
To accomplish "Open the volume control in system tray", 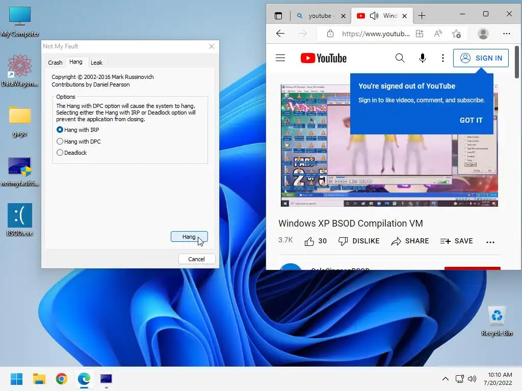I will [x=472, y=379].
